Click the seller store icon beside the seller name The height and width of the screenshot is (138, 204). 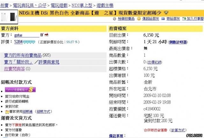click(x=42, y=35)
